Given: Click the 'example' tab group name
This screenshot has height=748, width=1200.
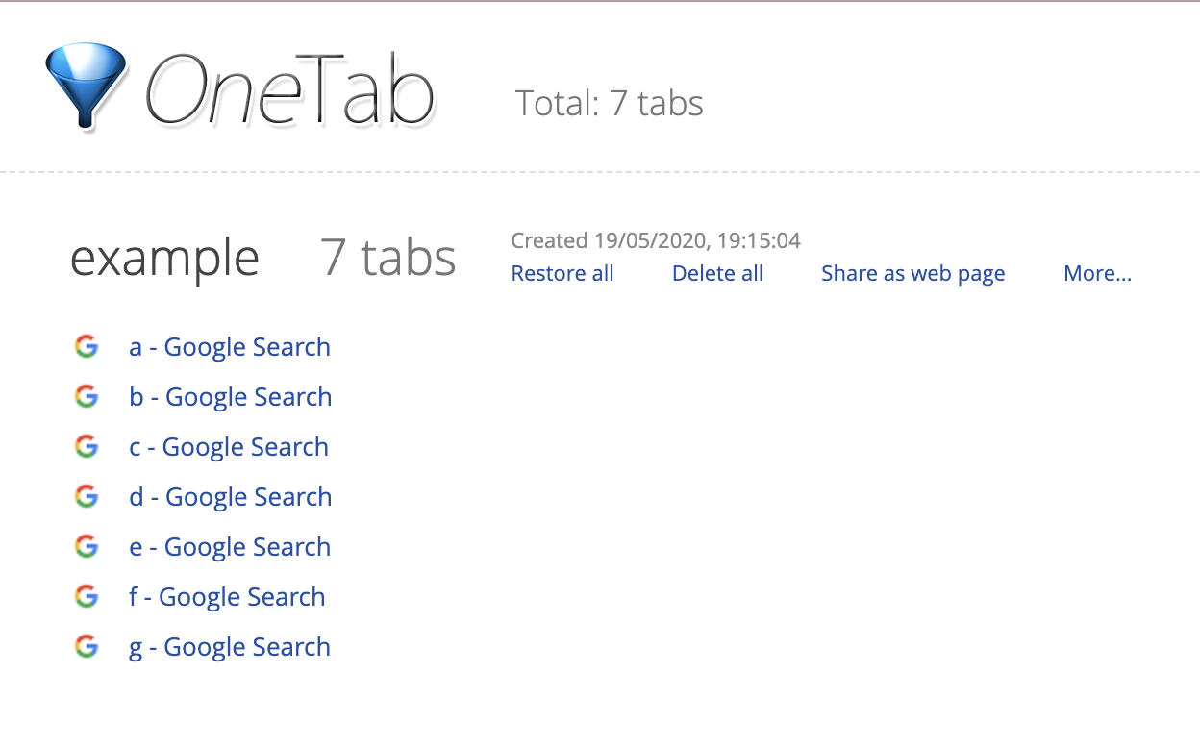Looking at the screenshot, I should point(164,258).
